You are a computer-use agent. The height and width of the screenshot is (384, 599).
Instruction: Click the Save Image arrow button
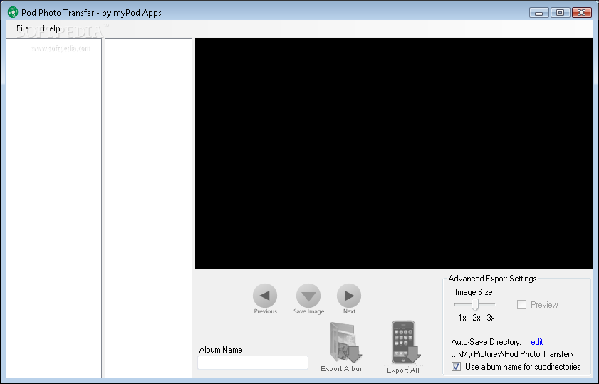308,296
